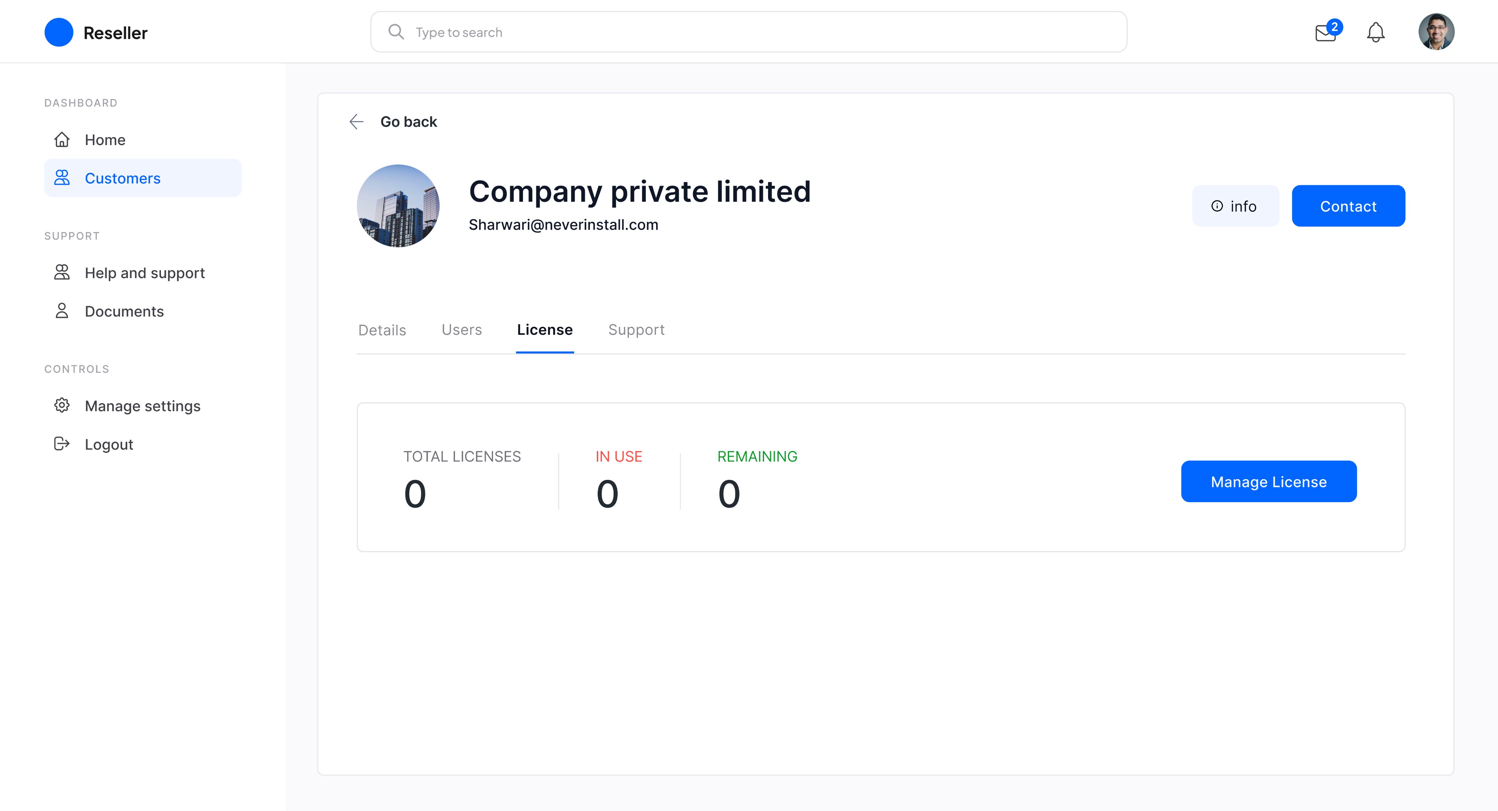This screenshot has height=811, width=1498.
Task: Click the Manage License button
Action: pos(1268,482)
